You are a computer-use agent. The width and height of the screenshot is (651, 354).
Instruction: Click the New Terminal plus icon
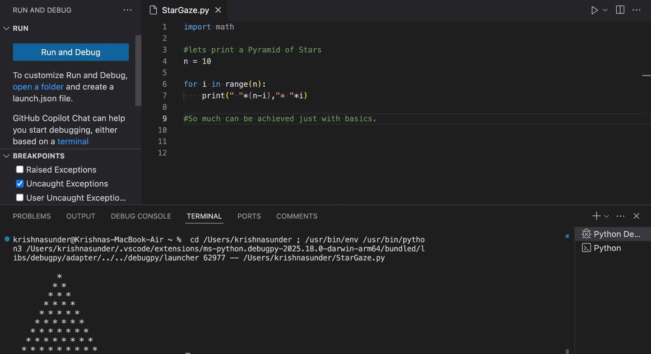point(596,216)
